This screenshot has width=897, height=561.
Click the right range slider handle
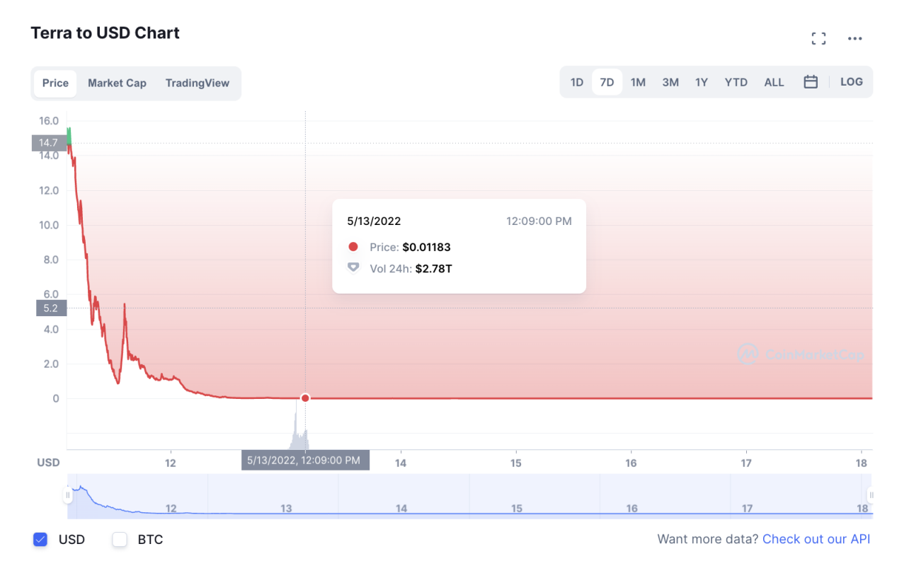871,495
